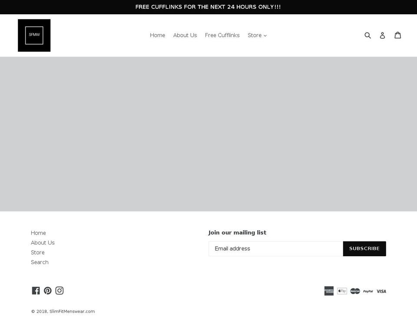Click the Subscribe button
Screen dimensions: 417x333
pyautogui.click(x=364, y=249)
